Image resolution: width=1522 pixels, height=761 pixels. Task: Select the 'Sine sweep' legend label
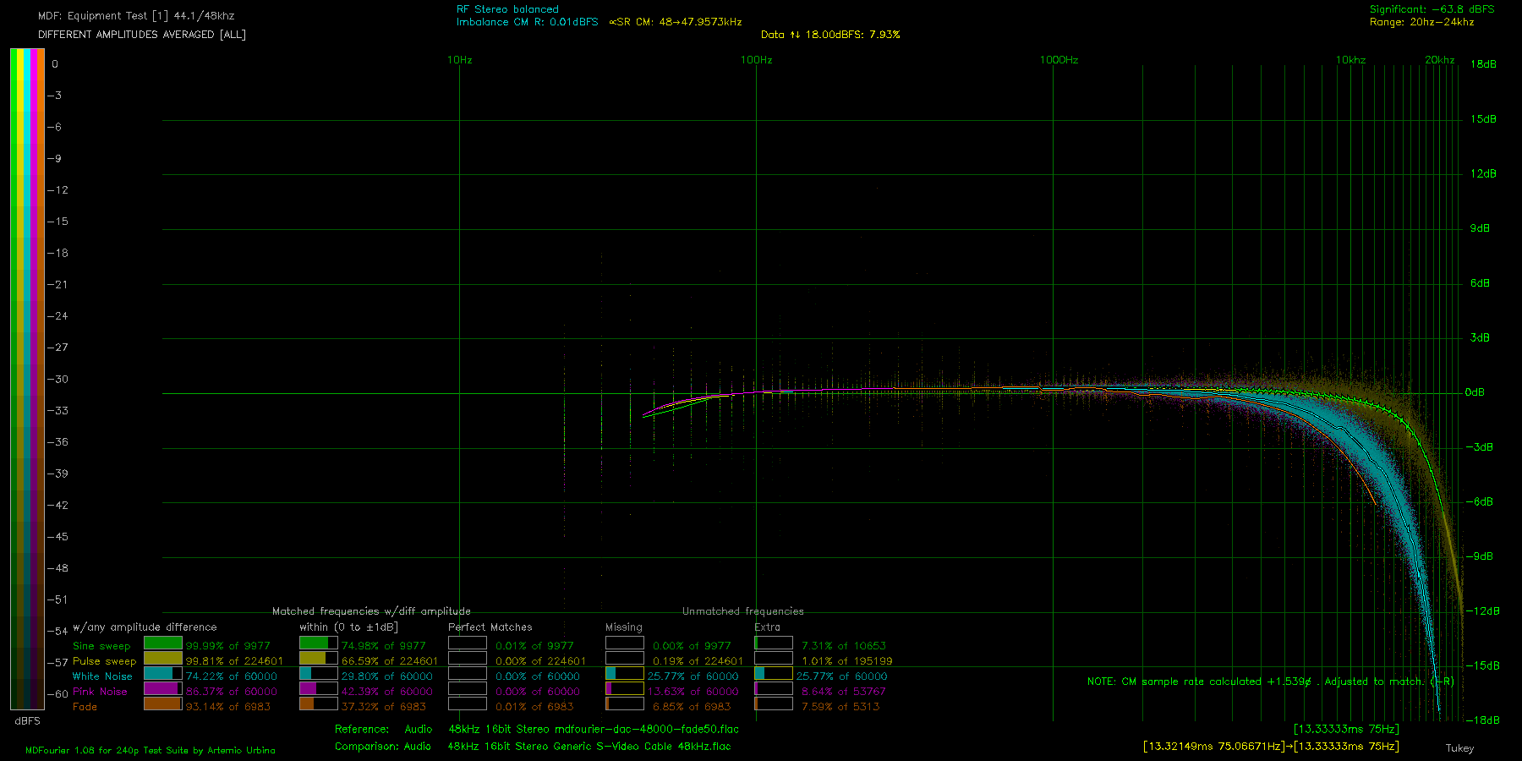coord(101,646)
